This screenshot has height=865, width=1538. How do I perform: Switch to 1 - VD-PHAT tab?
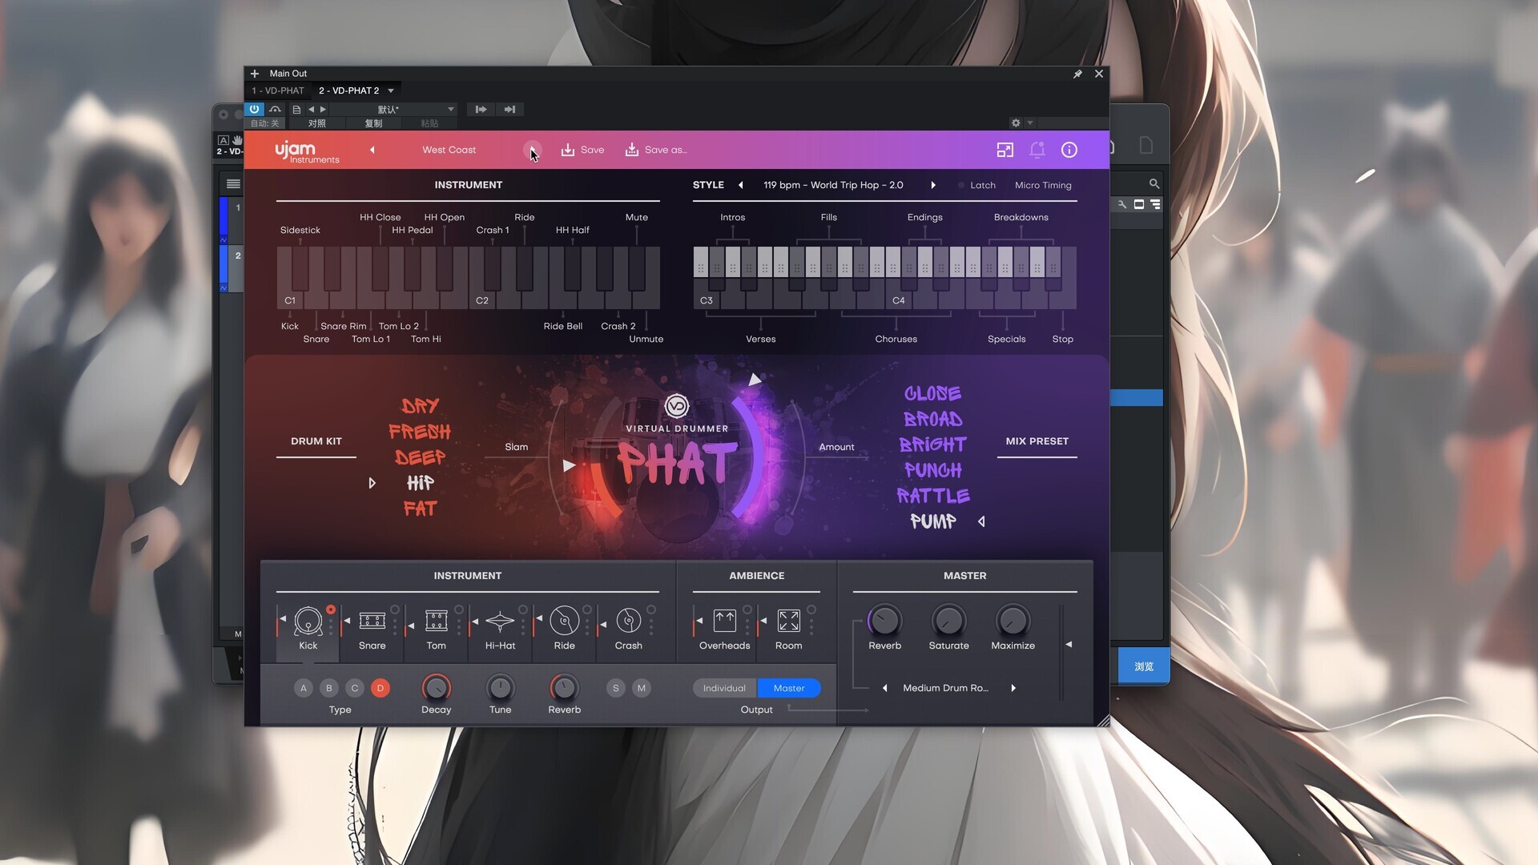coord(278,91)
